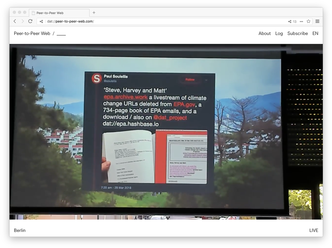Open the three-dots page menu
Screen dimensions: 332x248
[x=301, y=21]
